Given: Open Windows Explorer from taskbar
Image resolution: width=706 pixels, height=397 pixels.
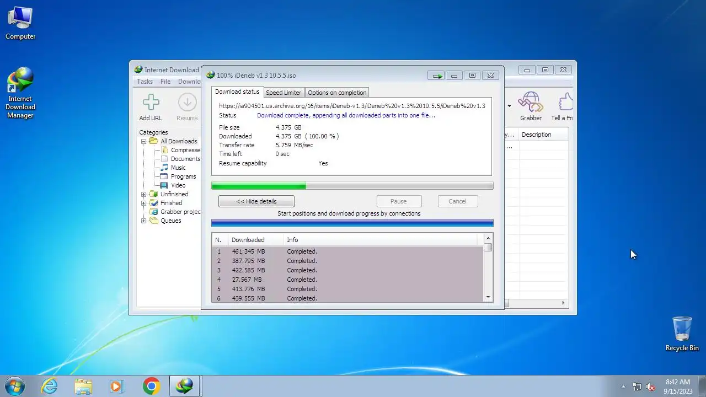Looking at the screenshot, I should point(83,386).
